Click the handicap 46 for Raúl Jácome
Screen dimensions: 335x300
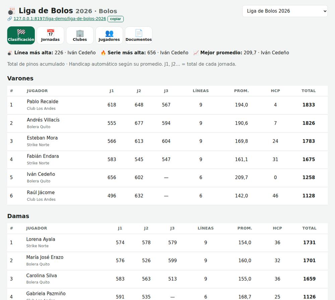pyautogui.click(x=275, y=196)
